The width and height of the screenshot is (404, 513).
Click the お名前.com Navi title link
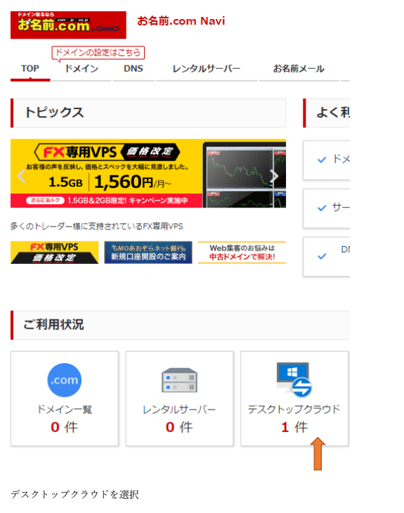pyautogui.click(x=181, y=21)
